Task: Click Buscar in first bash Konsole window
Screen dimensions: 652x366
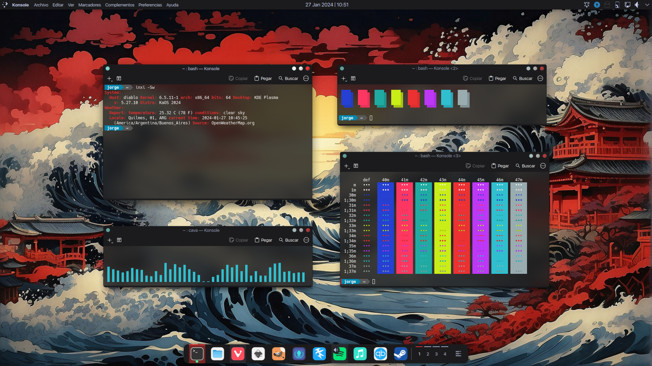Action: tap(288, 78)
